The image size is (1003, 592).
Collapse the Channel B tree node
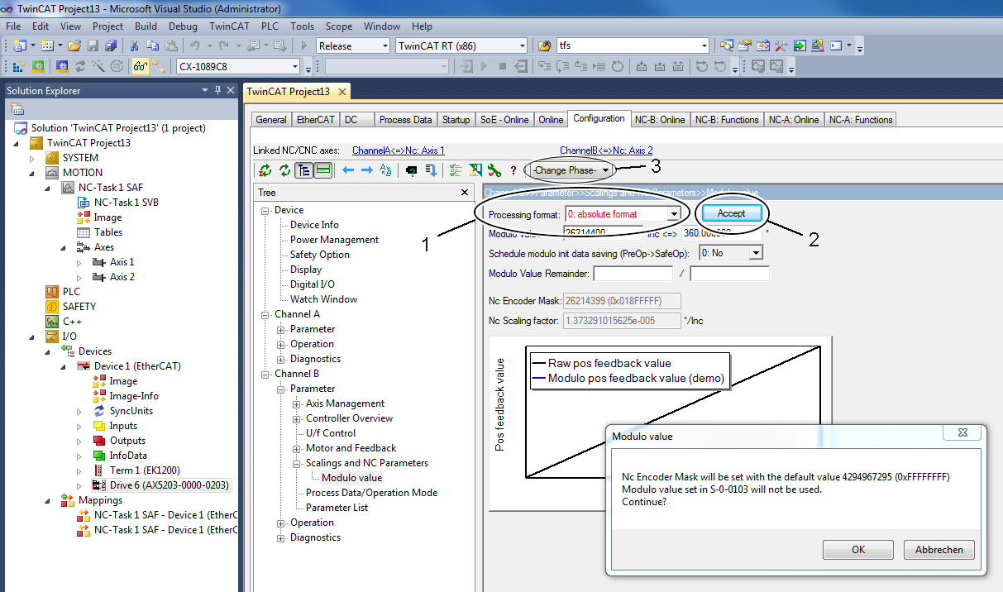(x=266, y=374)
